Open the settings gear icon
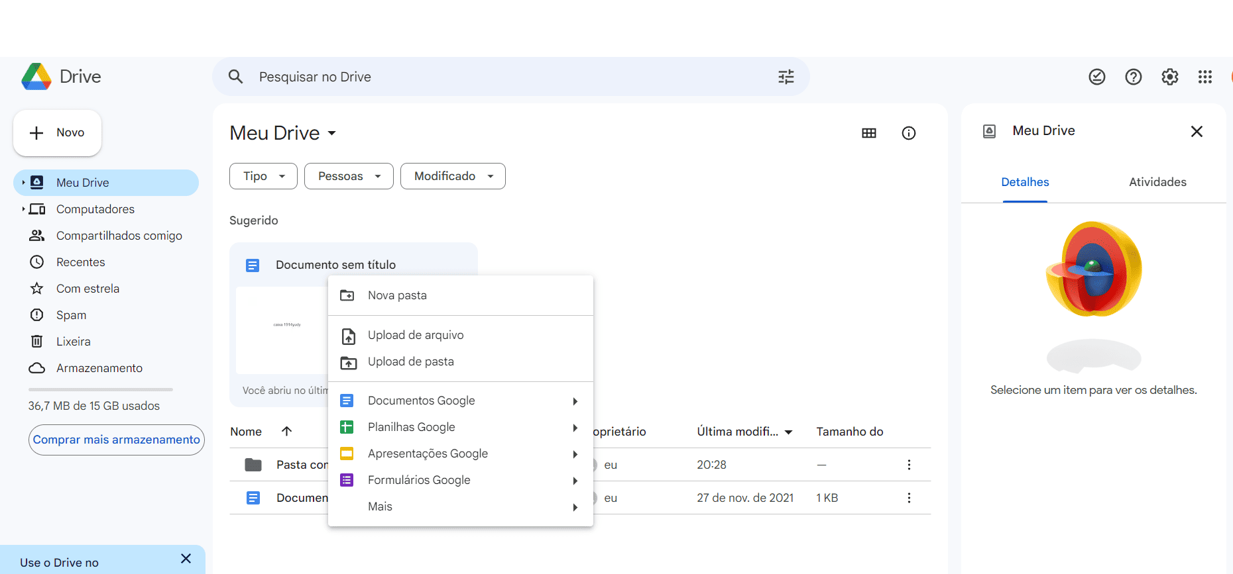Viewport: 1233px width, 574px height. pyautogui.click(x=1170, y=77)
